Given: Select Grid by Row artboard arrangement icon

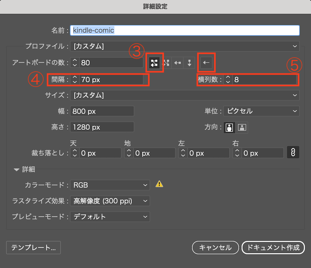Looking at the screenshot, I should tap(154, 63).
